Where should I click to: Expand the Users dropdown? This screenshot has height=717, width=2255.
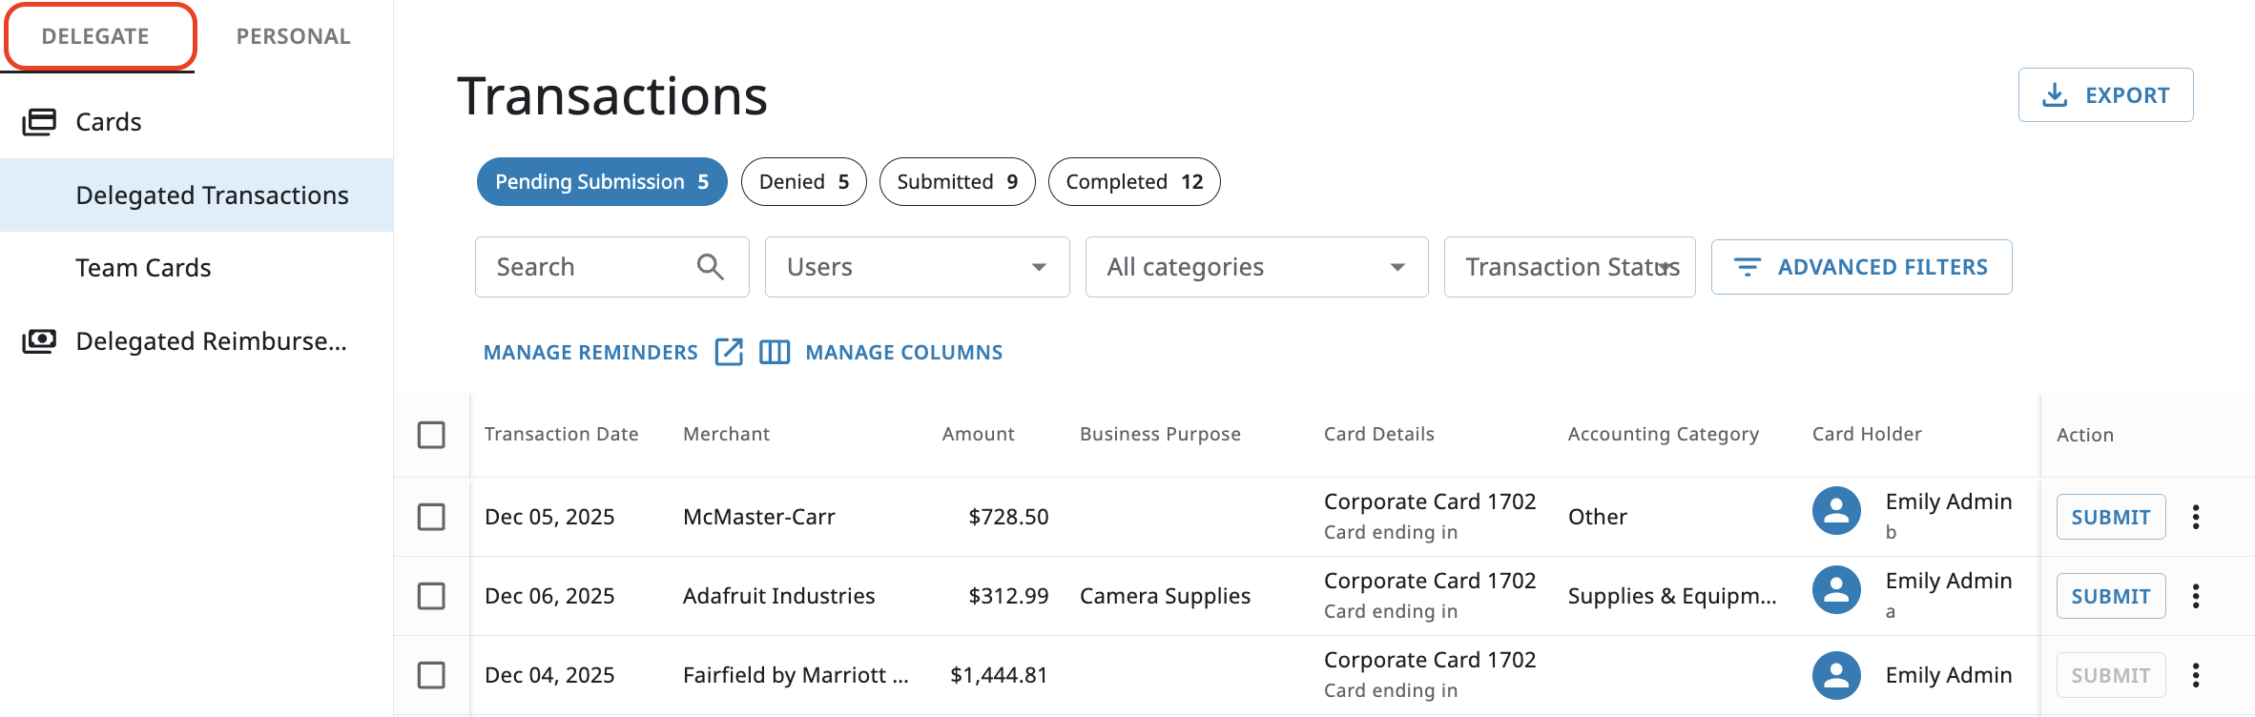pyautogui.click(x=916, y=267)
